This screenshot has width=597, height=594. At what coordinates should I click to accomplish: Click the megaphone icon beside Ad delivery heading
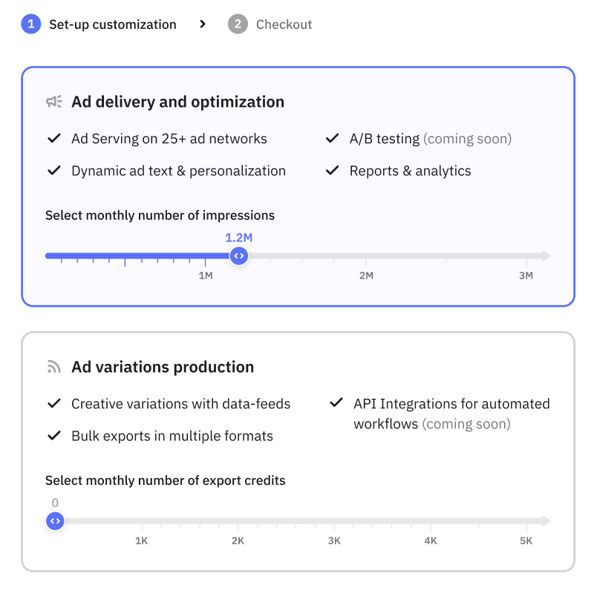click(x=54, y=102)
